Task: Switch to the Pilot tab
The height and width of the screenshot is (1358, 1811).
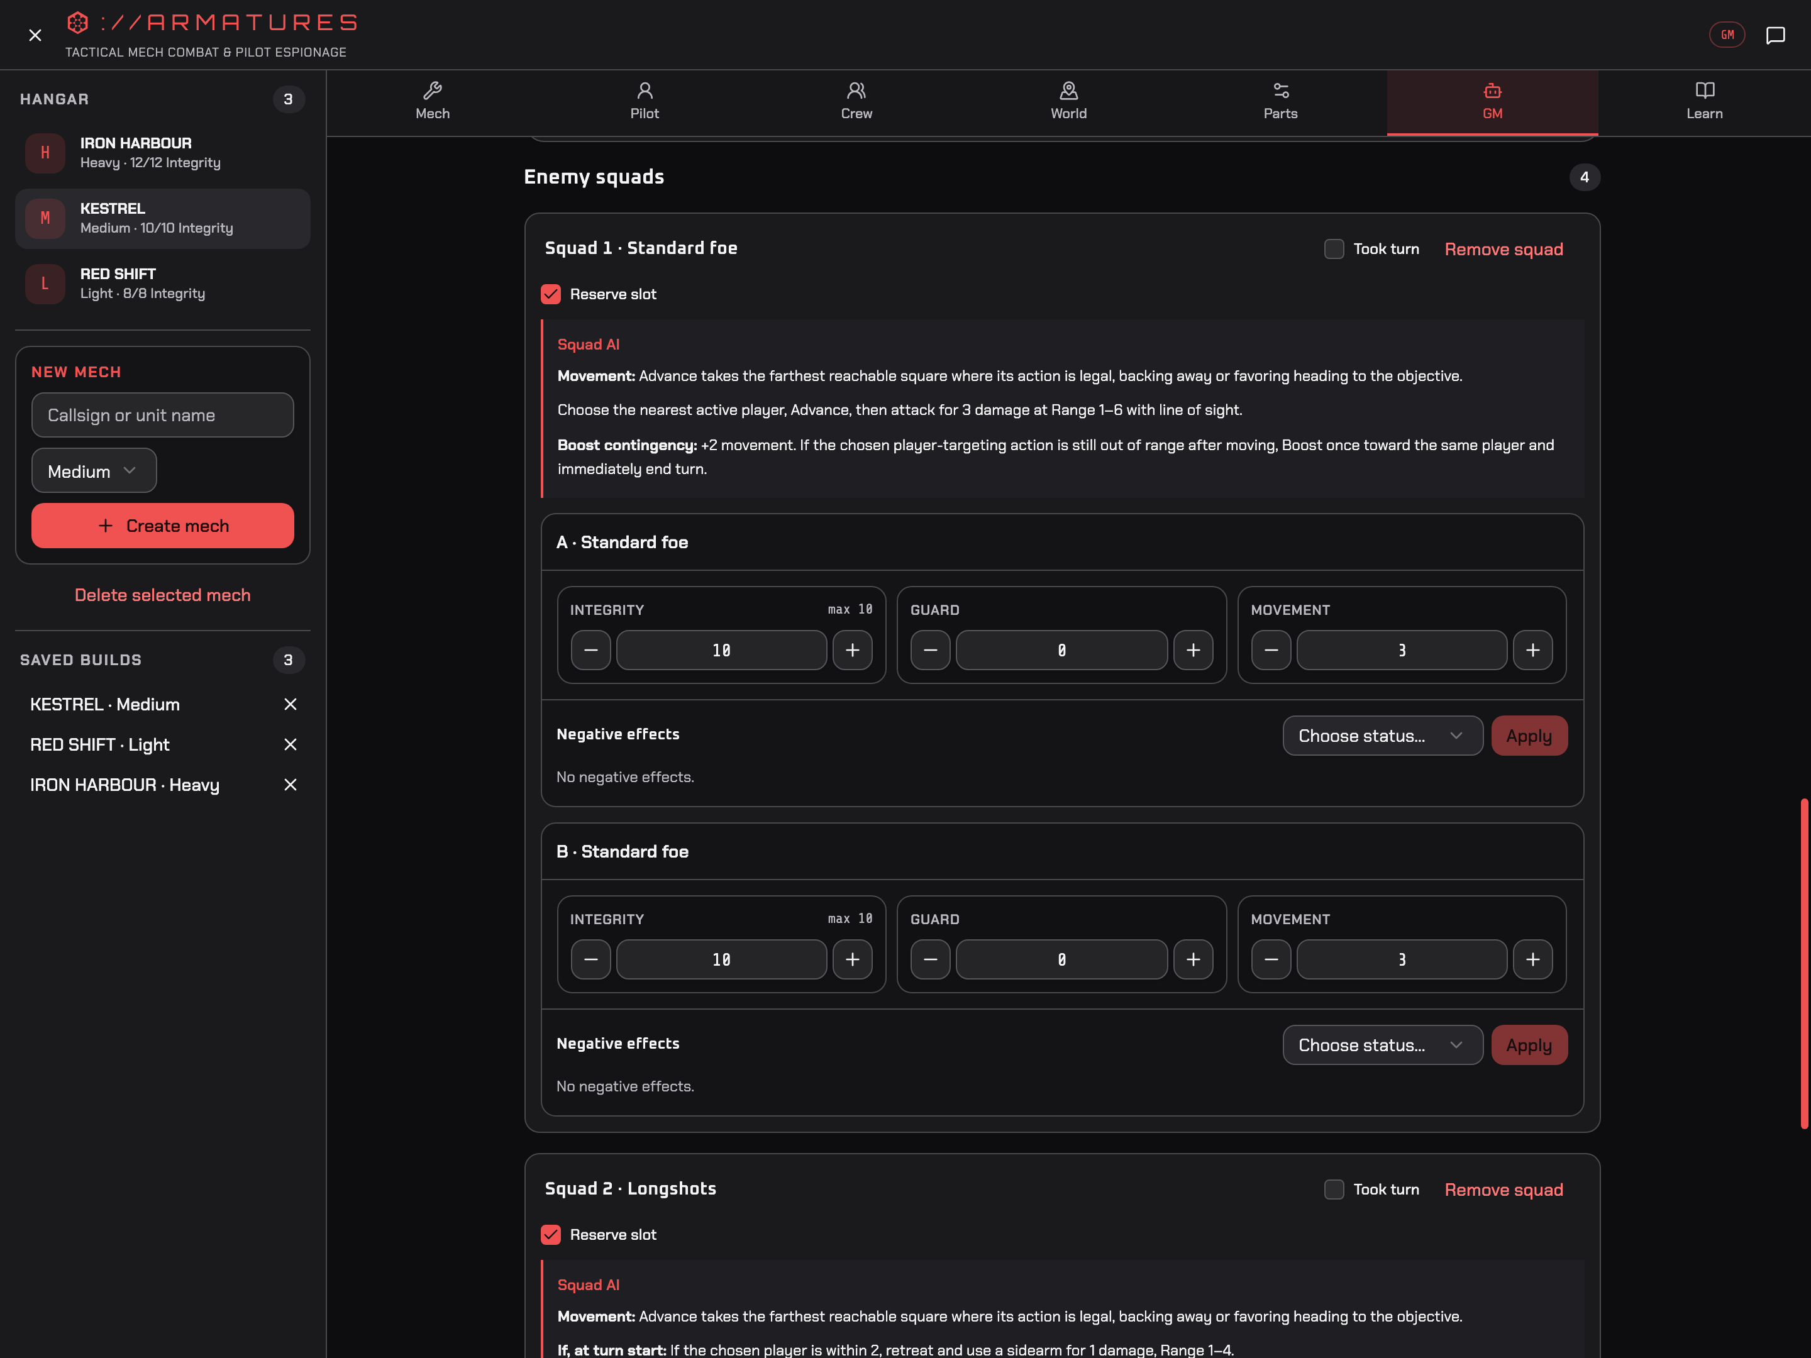Action: pos(645,101)
